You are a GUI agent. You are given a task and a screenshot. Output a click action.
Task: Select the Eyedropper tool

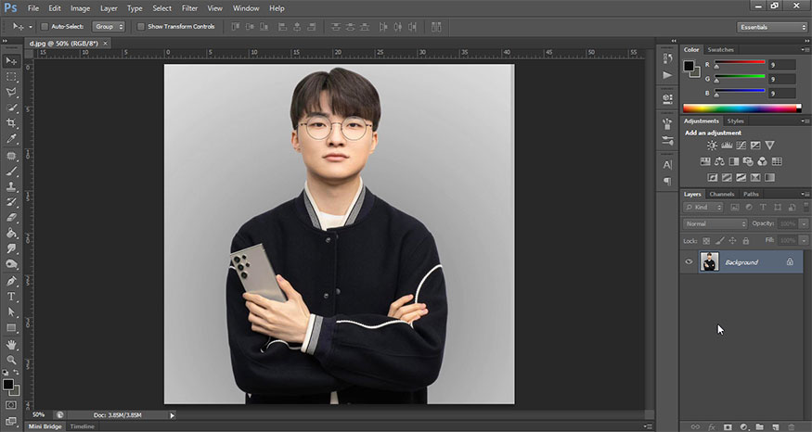(11, 139)
